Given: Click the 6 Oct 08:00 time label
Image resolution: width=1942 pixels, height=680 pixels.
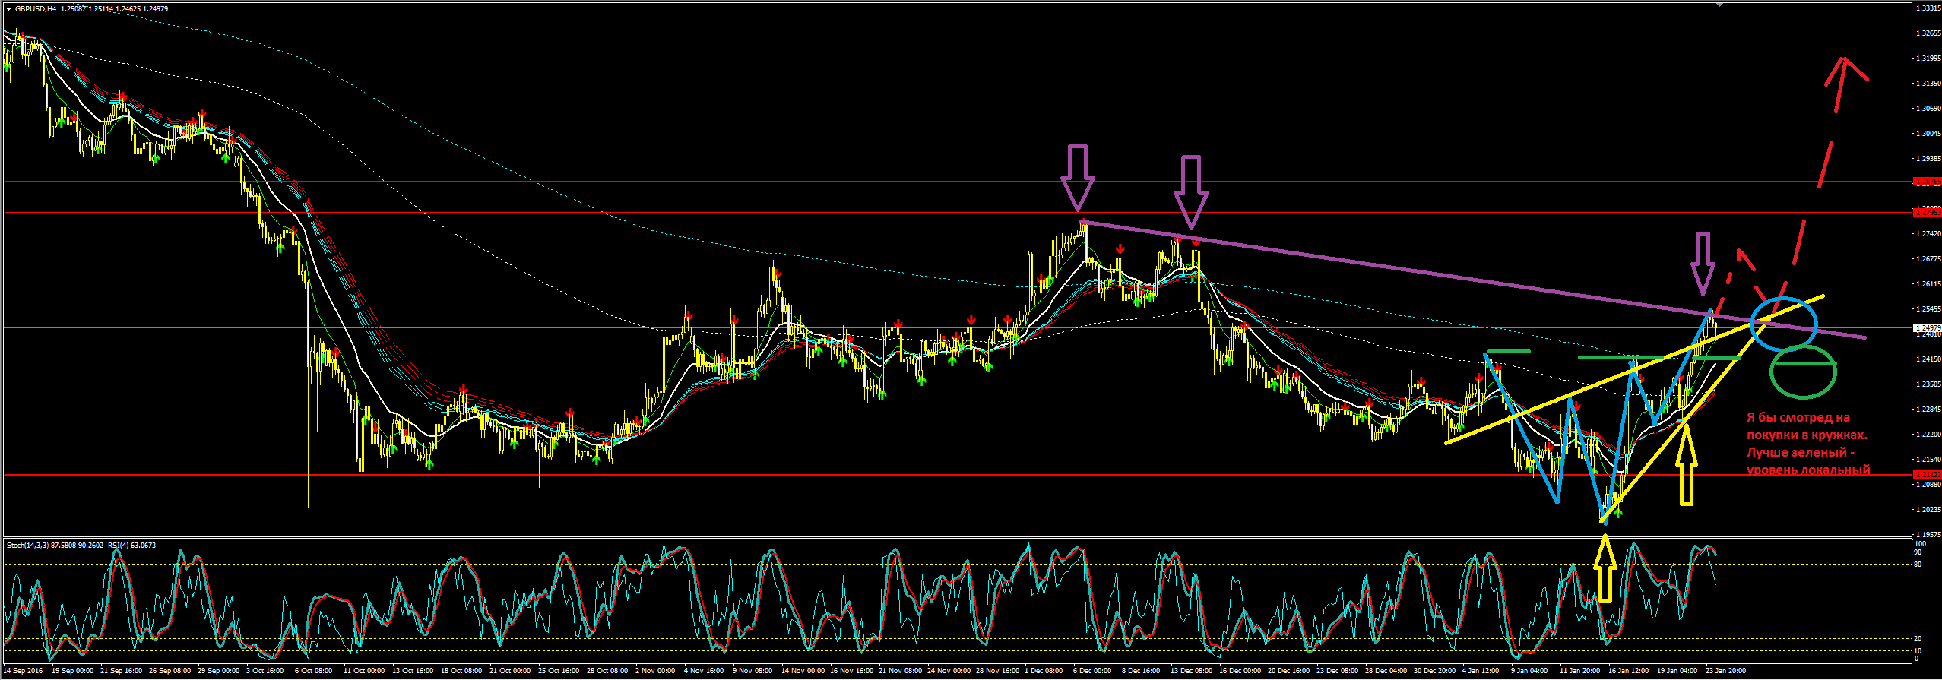Looking at the screenshot, I should coord(314,671).
